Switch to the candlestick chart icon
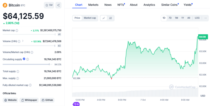The image size is (210, 106). (111, 18)
